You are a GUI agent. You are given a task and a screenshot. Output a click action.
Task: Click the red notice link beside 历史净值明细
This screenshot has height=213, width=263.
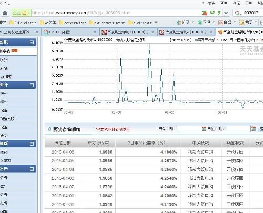pos(113,129)
